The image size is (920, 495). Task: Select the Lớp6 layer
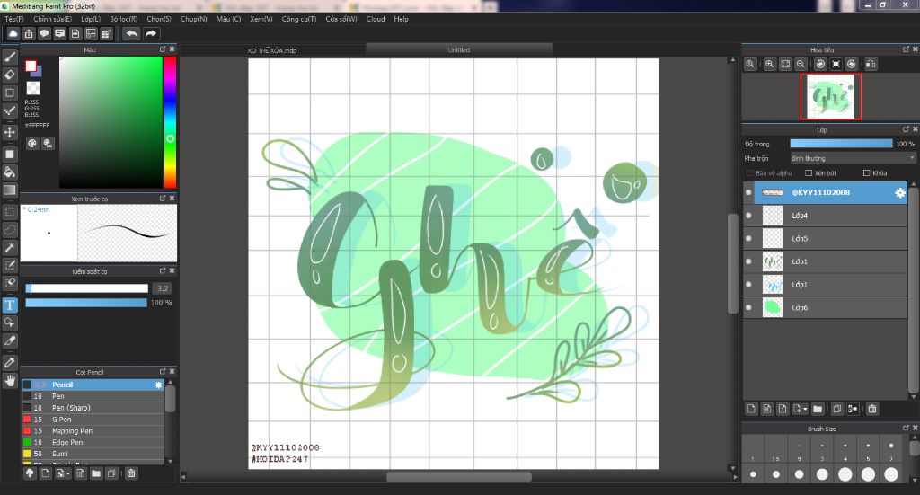pos(826,307)
